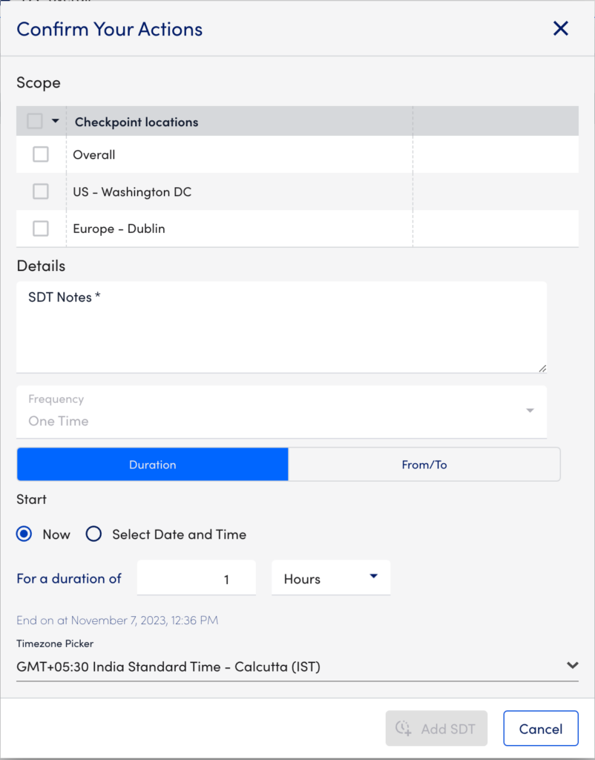Viewport: 595px width, 760px height.
Task: Switch to the Duration tab
Action: click(152, 465)
